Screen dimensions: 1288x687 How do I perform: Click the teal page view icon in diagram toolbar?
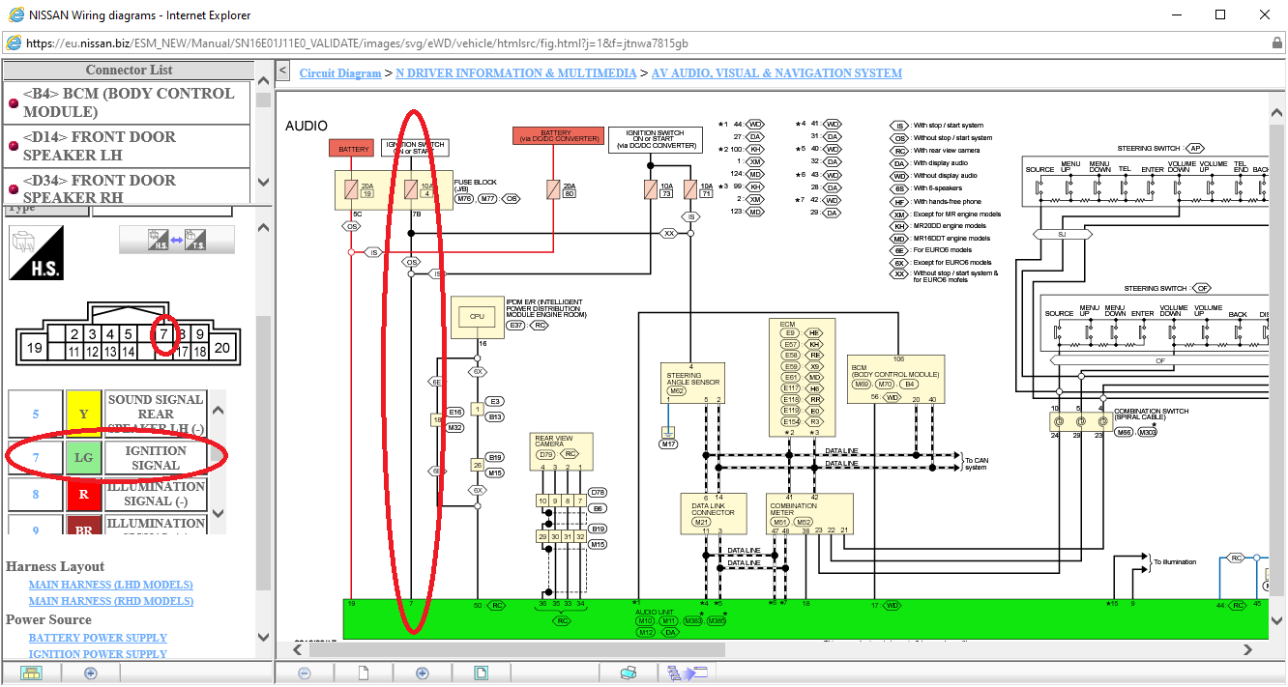(x=481, y=673)
